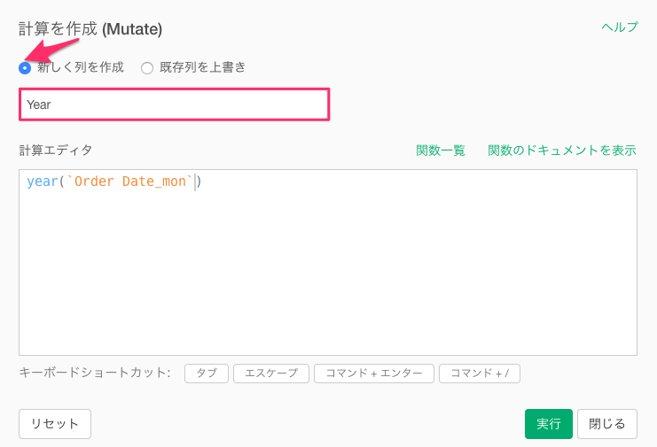Screen dimensions: 657x447
Task: Click the タブ shortcut key button
Action: click(207, 373)
